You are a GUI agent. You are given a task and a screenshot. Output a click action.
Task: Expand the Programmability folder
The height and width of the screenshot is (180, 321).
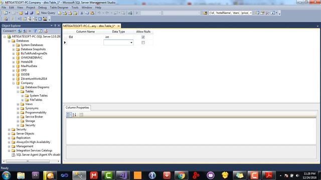pos(18,112)
